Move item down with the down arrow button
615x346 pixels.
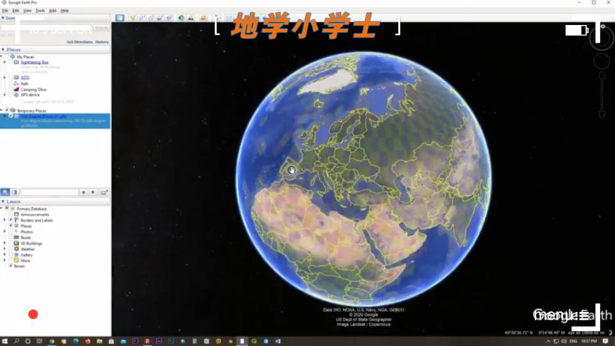[x=93, y=192]
